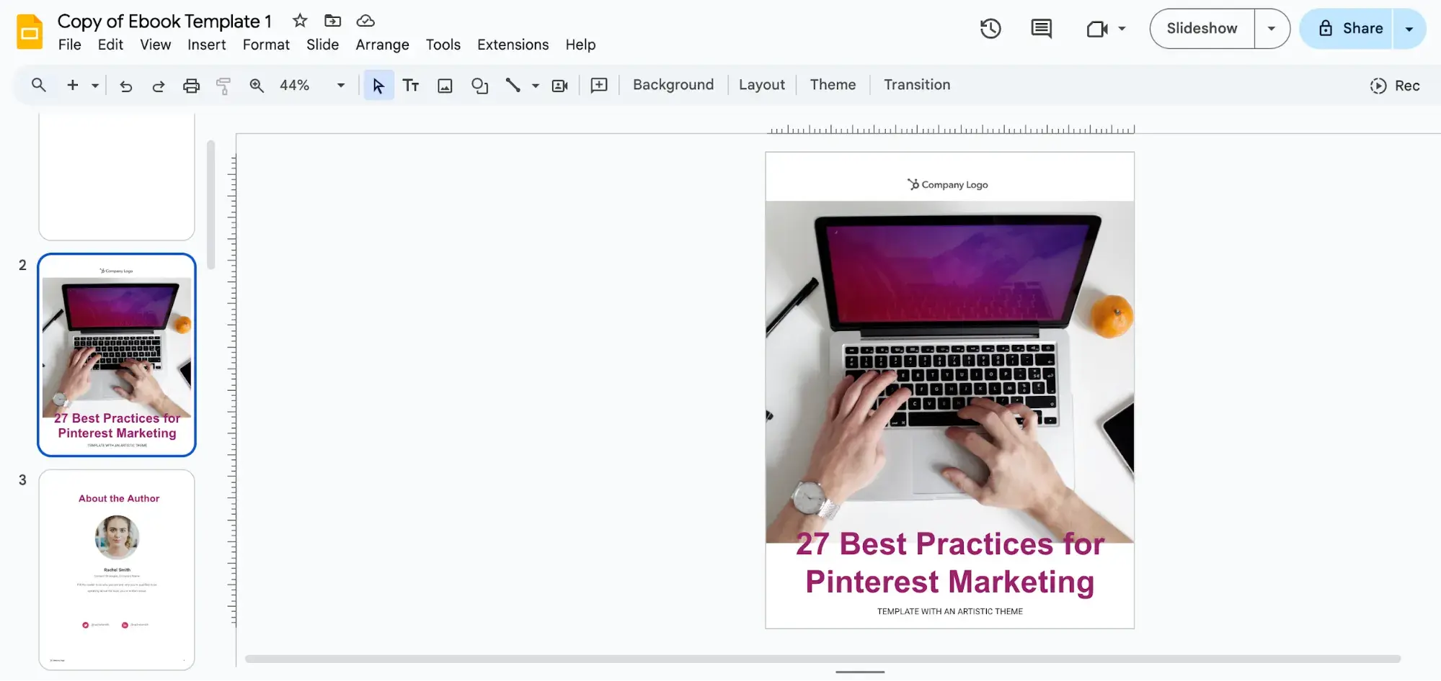Start the Slideshow
Viewport: 1441px width, 681px height.
(1202, 29)
